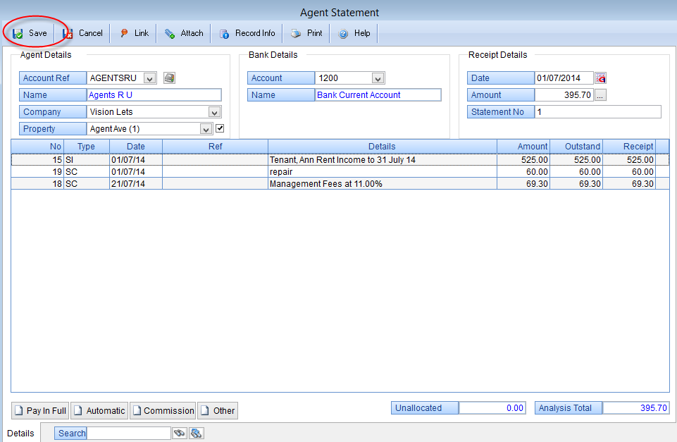Select the repair transaction row

coord(340,172)
